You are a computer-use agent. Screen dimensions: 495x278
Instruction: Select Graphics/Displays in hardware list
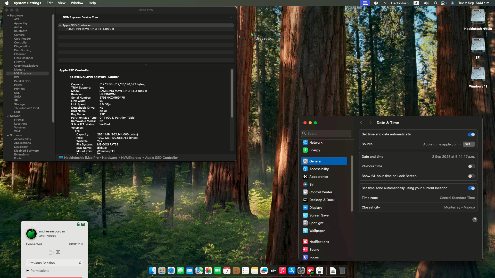point(26,66)
